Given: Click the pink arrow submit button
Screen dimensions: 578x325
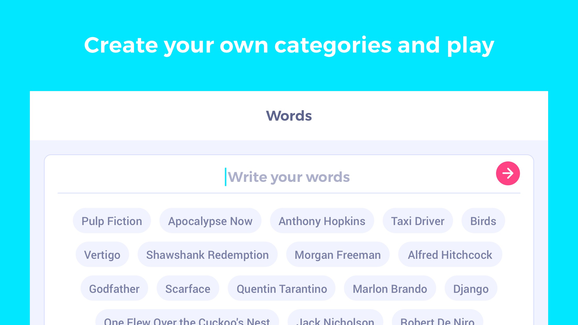Looking at the screenshot, I should pos(508,173).
